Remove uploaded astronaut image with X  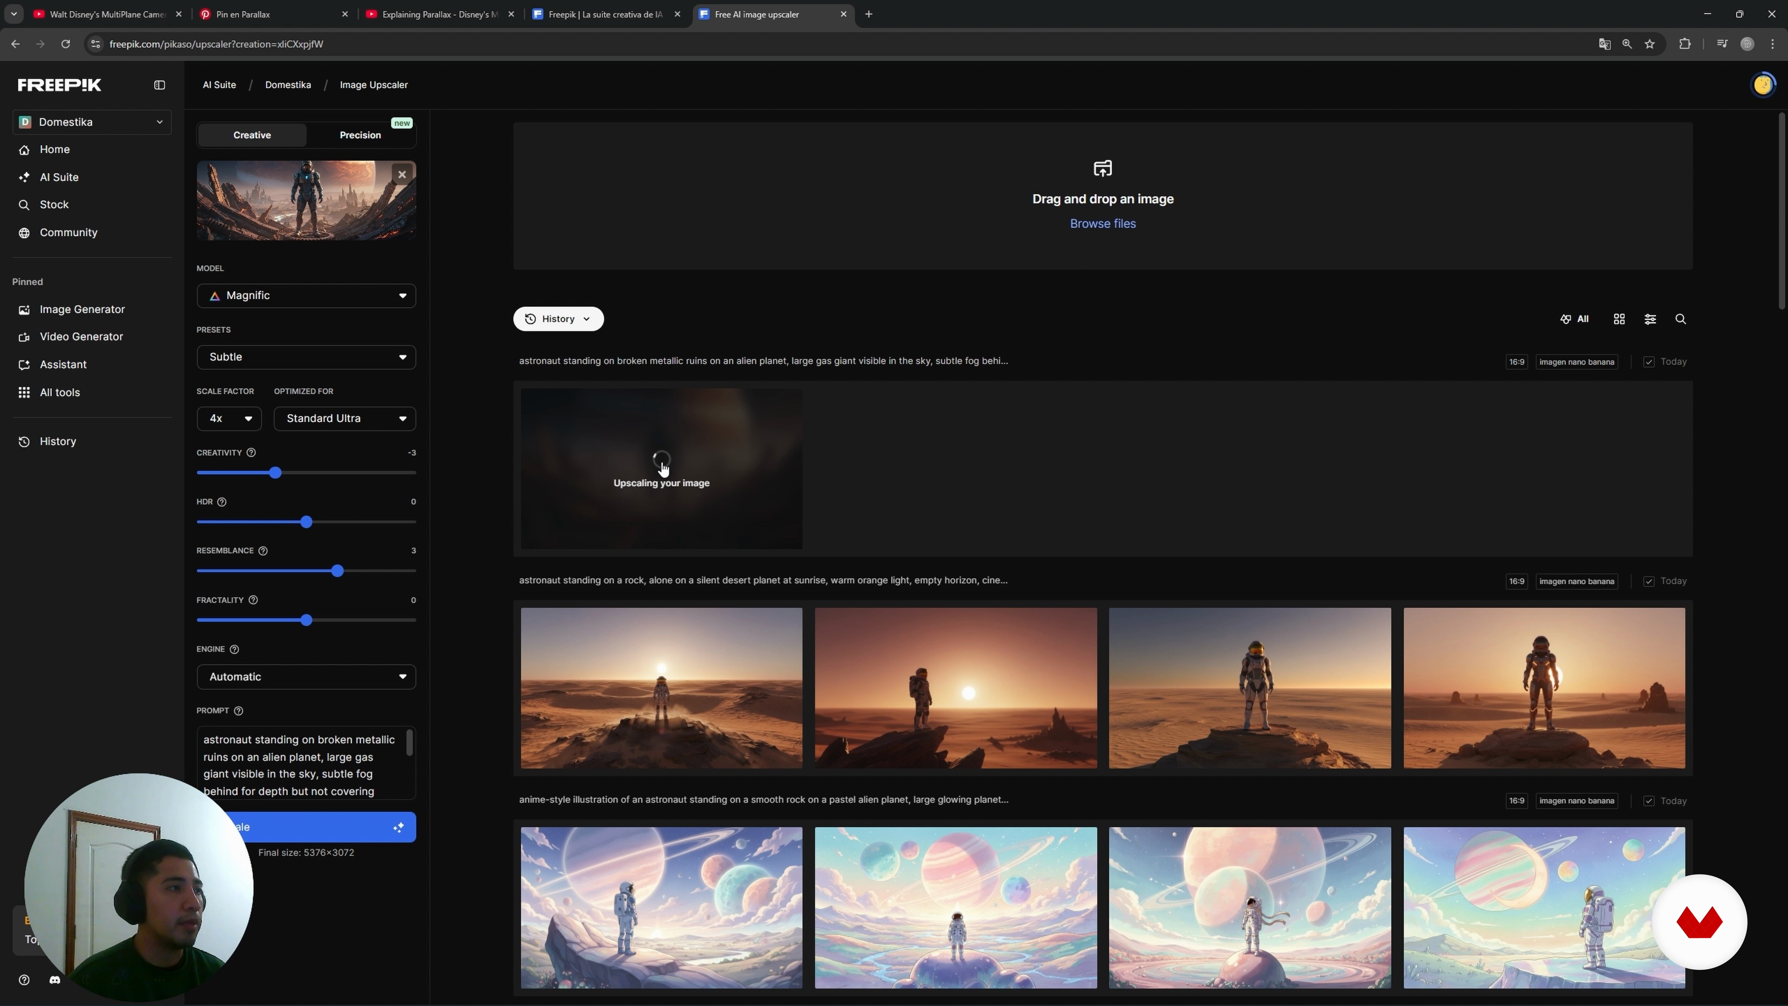(x=402, y=174)
